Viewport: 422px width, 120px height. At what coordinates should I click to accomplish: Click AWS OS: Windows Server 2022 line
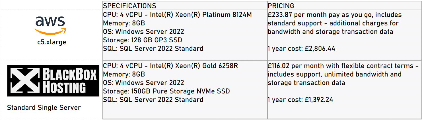(143, 32)
